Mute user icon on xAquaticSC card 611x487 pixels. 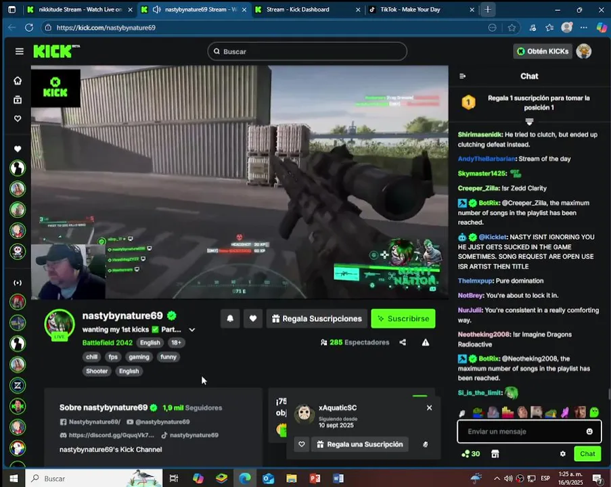point(426,444)
